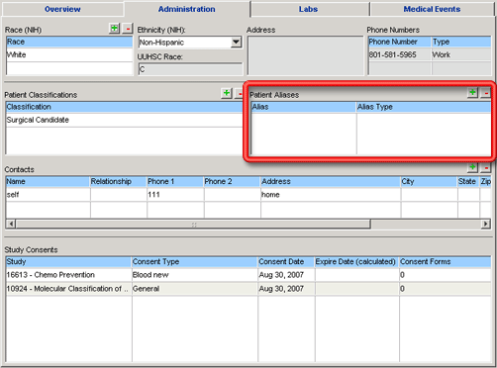497x368 pixels.
Task: Switch to the Overview tab
Action: pos(62,9)
